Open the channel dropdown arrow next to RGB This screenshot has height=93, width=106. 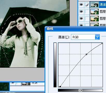click(97, 37)
